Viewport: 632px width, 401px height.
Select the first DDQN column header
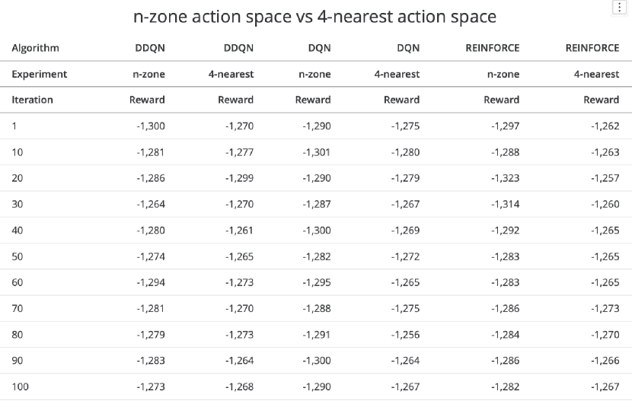tap(149, 48)
